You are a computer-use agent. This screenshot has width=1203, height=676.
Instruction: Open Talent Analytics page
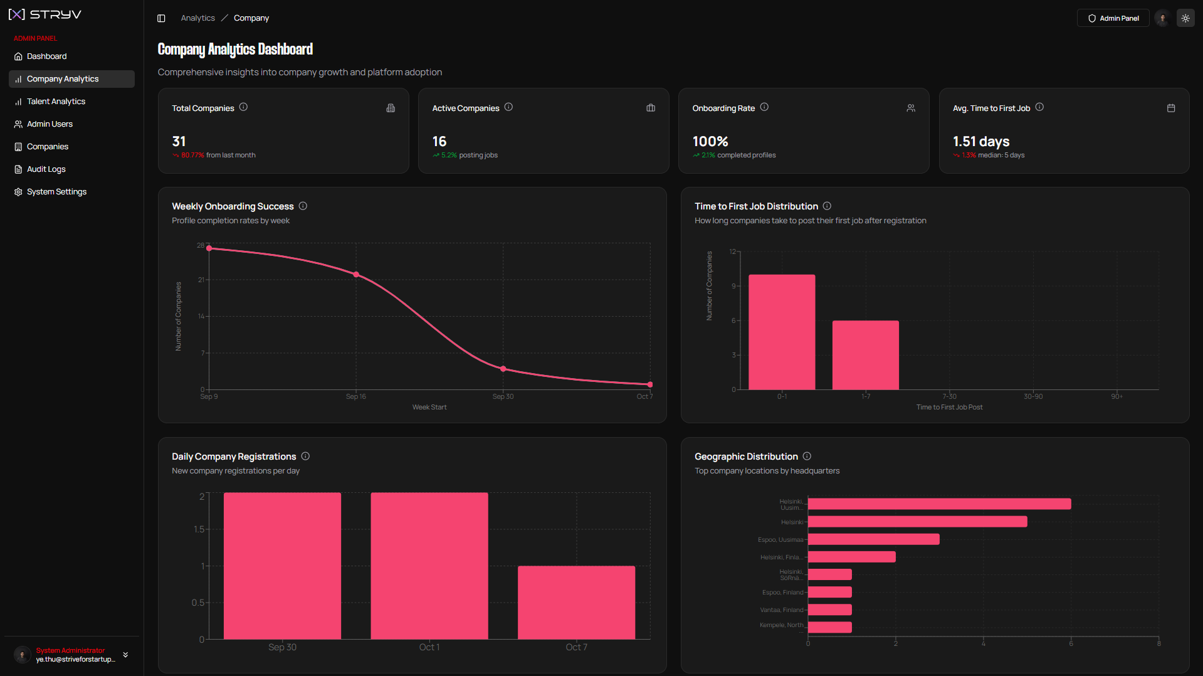coord(71,102)
